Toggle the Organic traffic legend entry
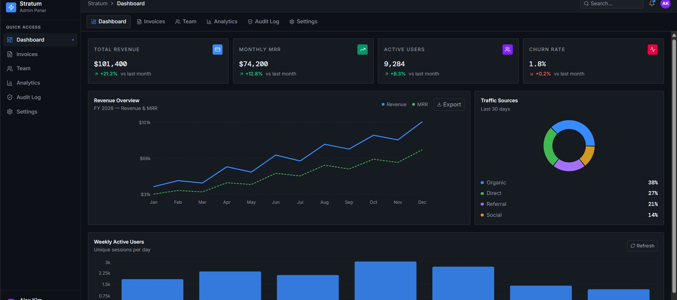Image resolution: width=677 pixels, height=300 pixels. pos(493,183)
